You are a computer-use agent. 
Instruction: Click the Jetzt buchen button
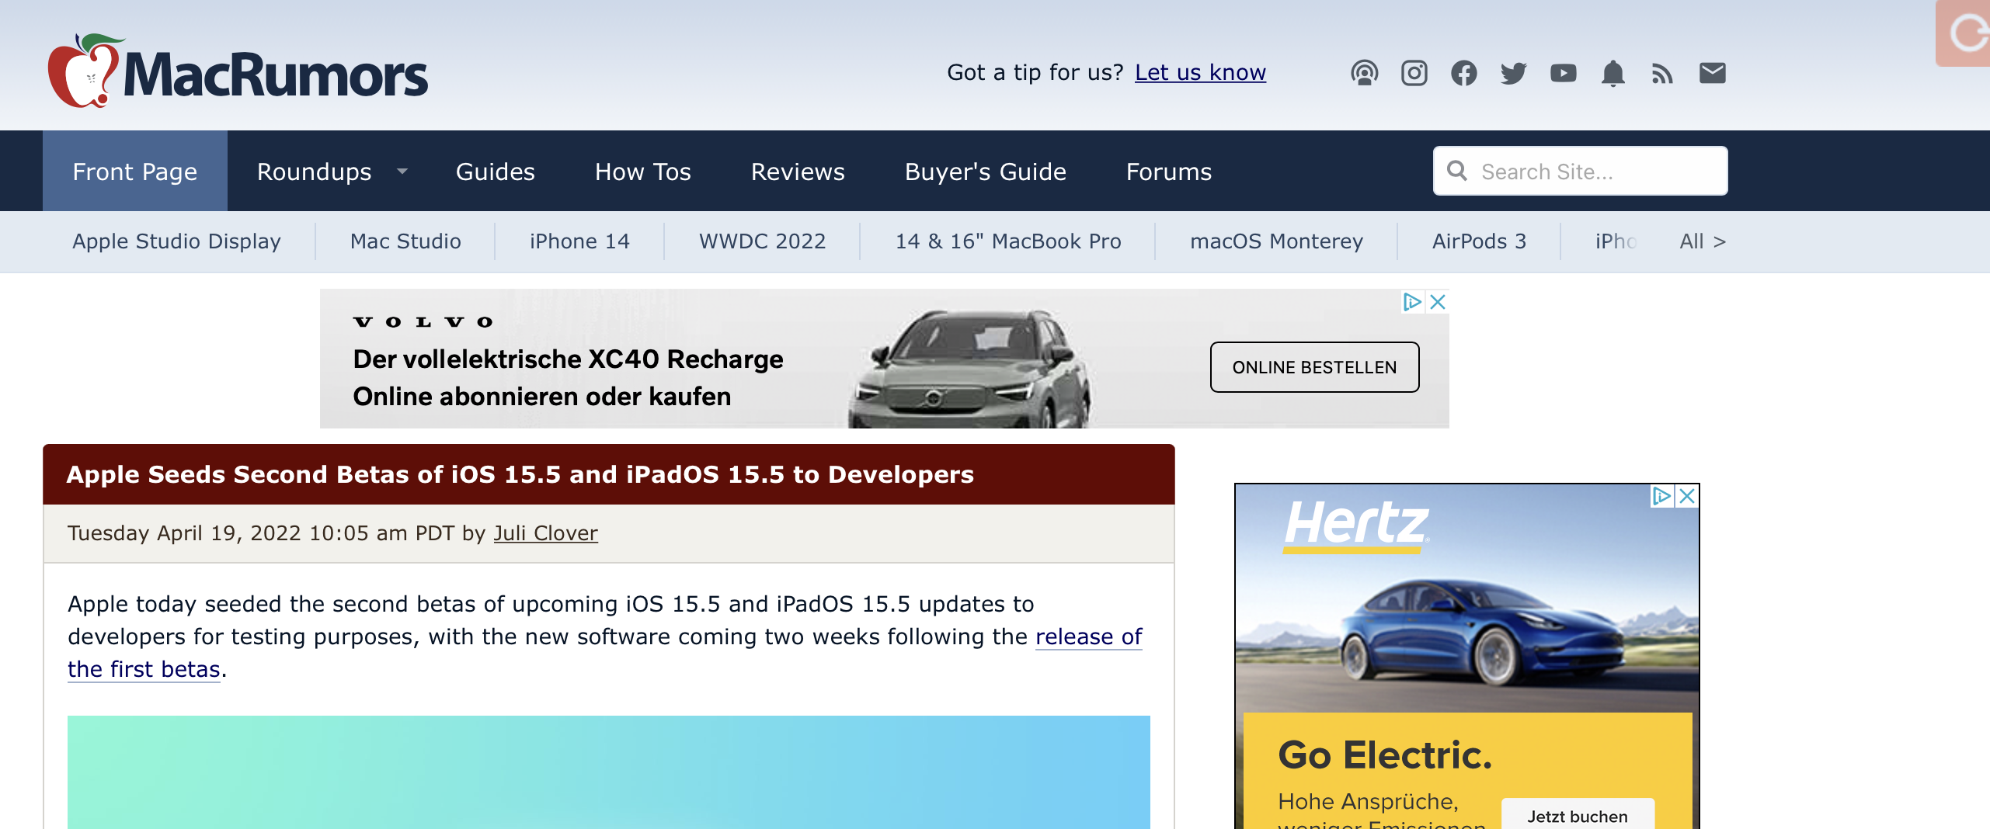tap(1578, 815)
